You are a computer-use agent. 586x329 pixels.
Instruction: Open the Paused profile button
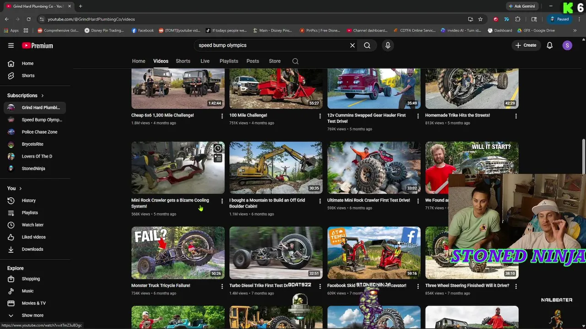tap(559, 19)
